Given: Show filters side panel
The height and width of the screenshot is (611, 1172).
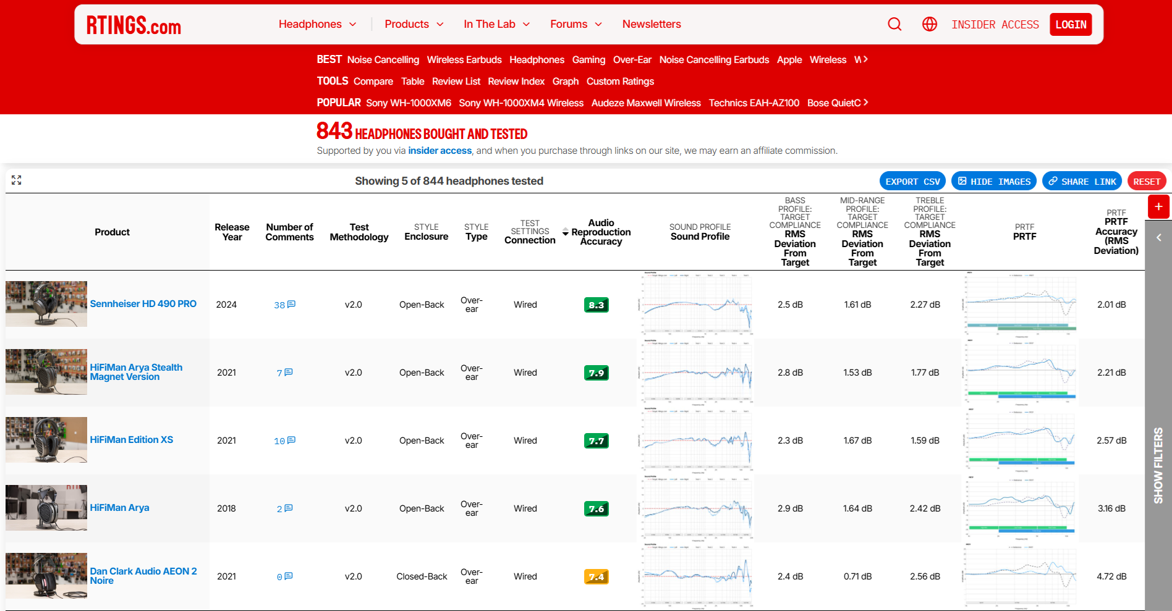Looking at the screenshot, I should point(1158,465).
